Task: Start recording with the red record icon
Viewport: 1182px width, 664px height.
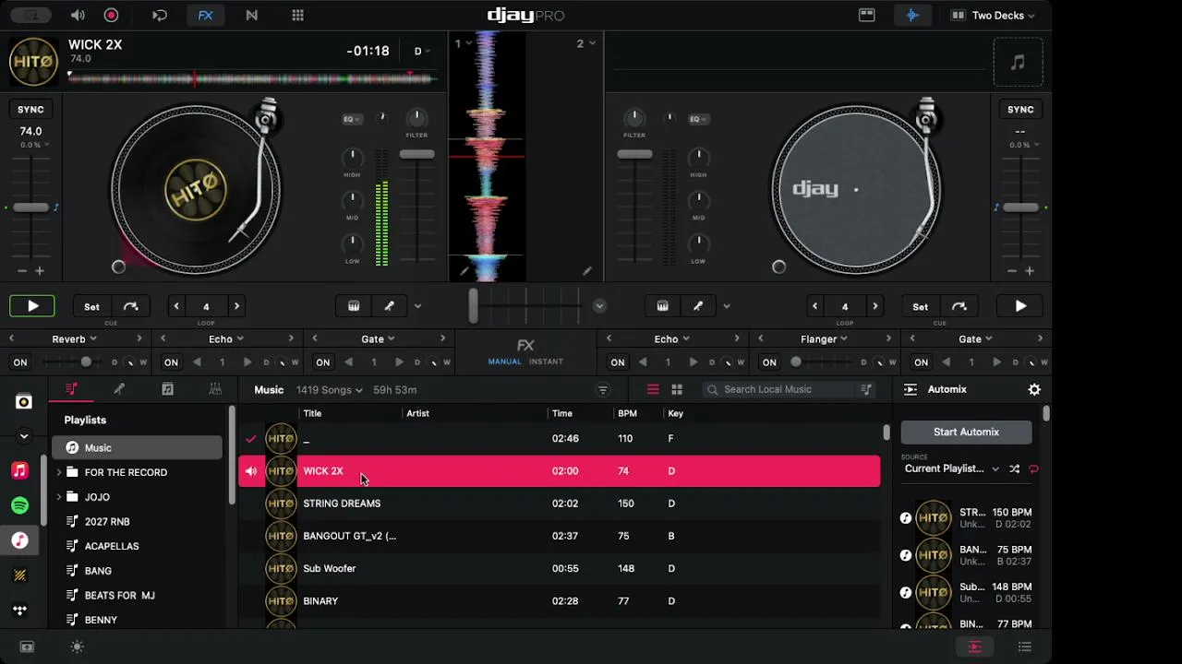Action: pos(111,15)
